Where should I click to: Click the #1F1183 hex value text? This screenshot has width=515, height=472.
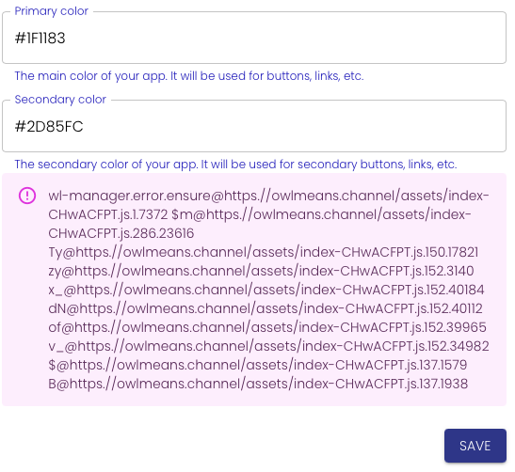40,38
